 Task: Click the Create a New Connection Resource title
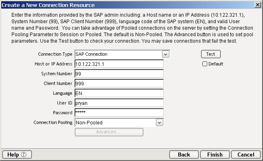click(48, 5)
